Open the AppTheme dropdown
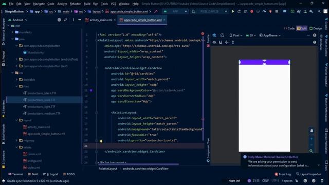This screenshot has height=185, width=329. [x=270, y=35]
